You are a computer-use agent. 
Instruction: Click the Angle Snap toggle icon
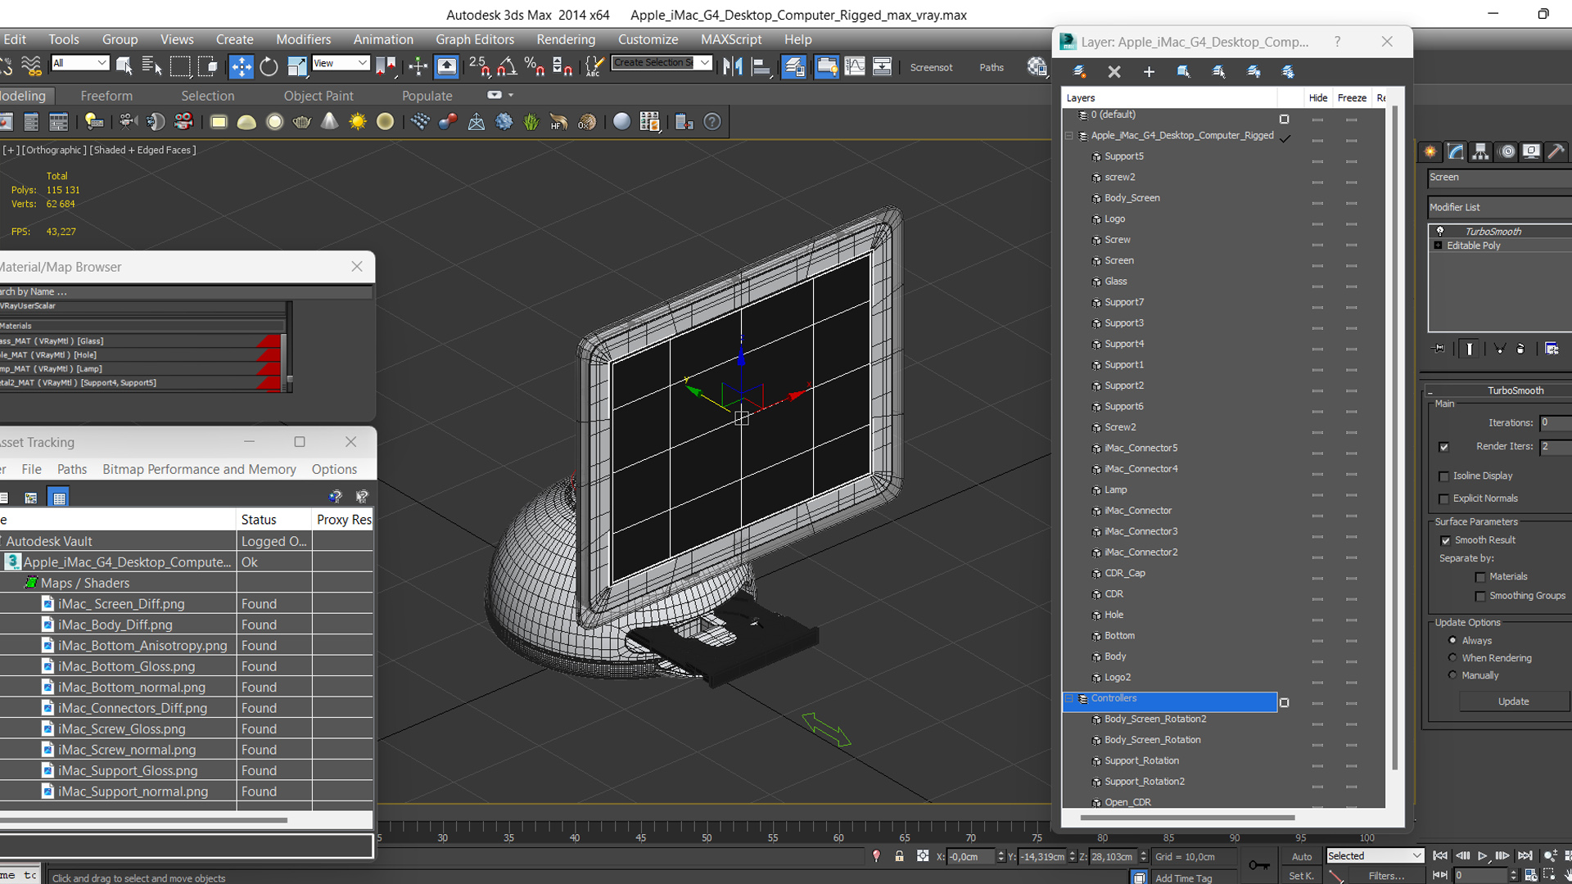click(507, 67)
